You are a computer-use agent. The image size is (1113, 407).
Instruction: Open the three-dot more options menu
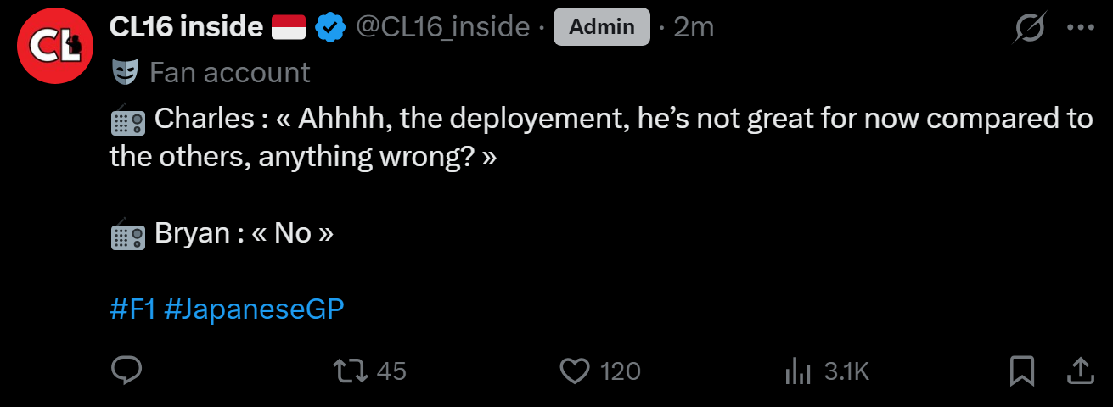[x=1080, y=28]
